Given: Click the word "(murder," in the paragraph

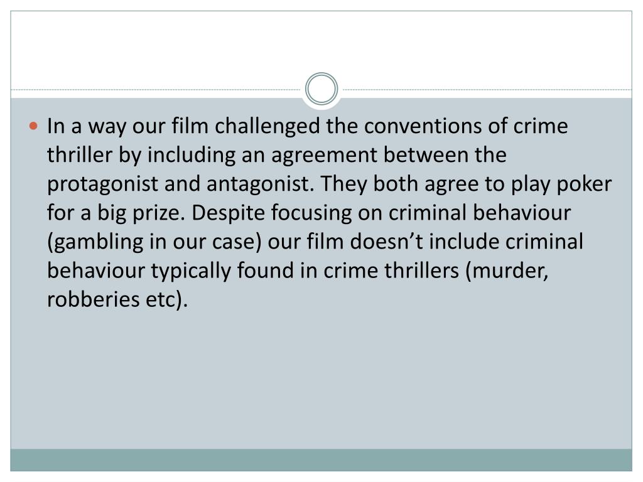Looking at the screenshot, I should point(507,271).
